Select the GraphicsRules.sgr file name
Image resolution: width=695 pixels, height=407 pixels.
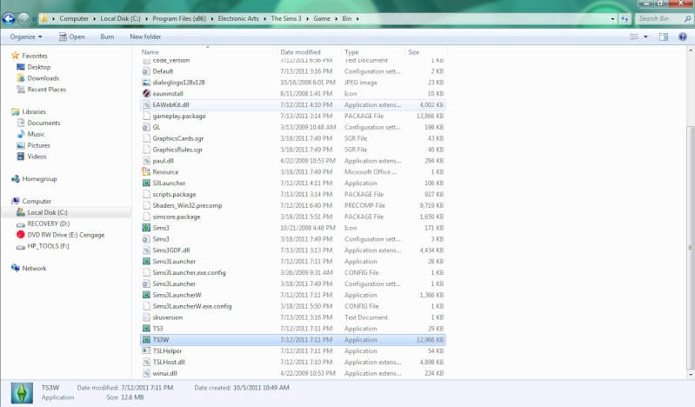177,150
